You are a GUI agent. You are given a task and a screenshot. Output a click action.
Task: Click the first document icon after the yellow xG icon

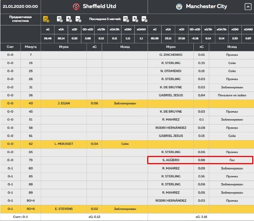pos(60,19)
